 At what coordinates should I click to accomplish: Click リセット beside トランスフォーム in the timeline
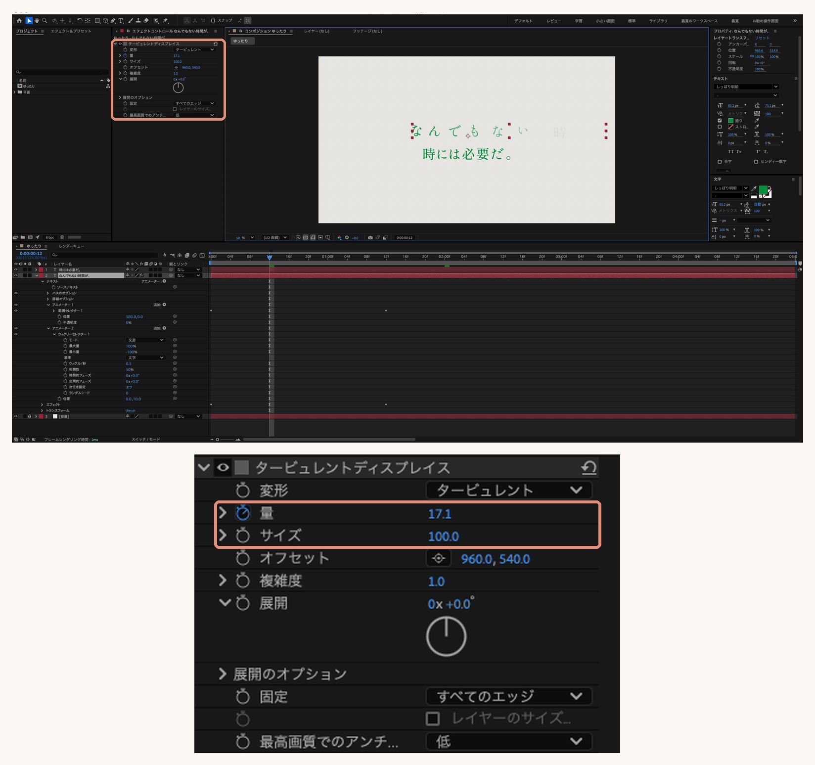point(131,411)
